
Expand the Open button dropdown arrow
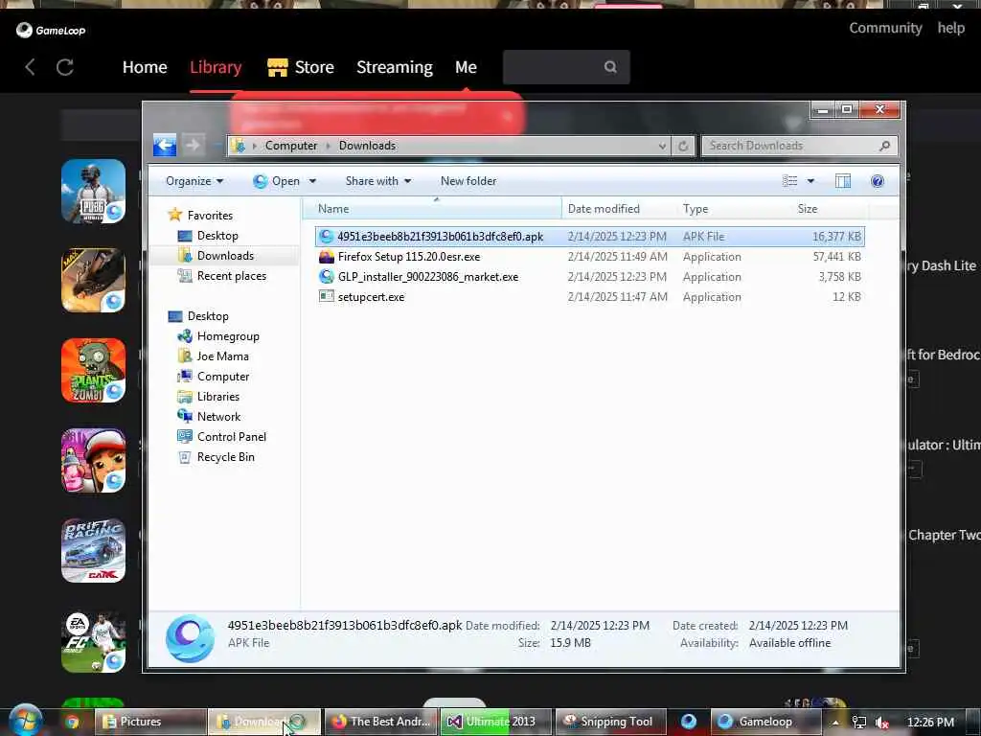point(313,181)
